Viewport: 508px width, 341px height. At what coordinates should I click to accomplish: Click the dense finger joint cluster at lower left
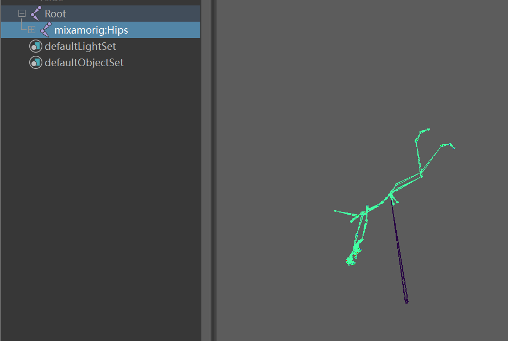pos(351,261)
